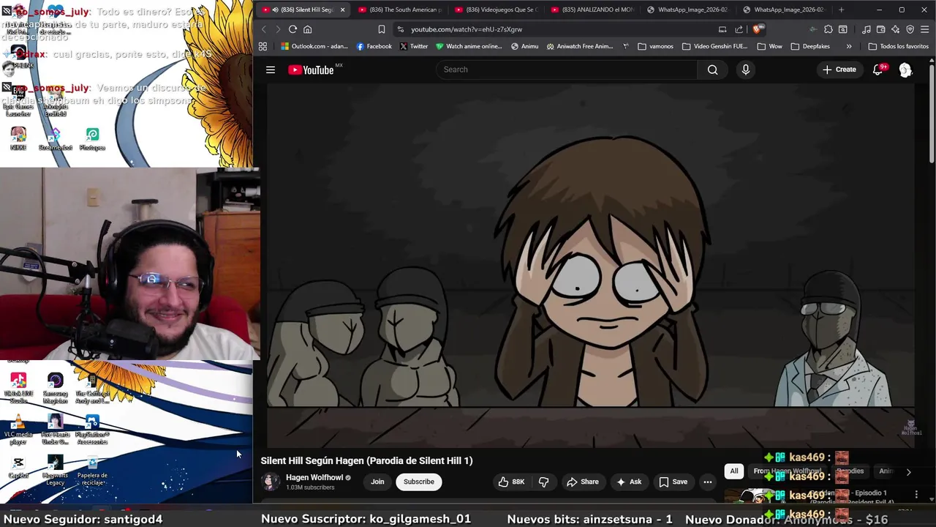Go back with browser back arrow

(265, 29)
